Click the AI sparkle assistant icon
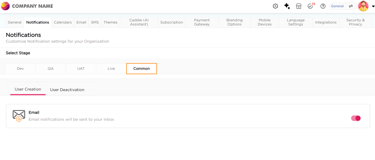 [x=287, y=6]
